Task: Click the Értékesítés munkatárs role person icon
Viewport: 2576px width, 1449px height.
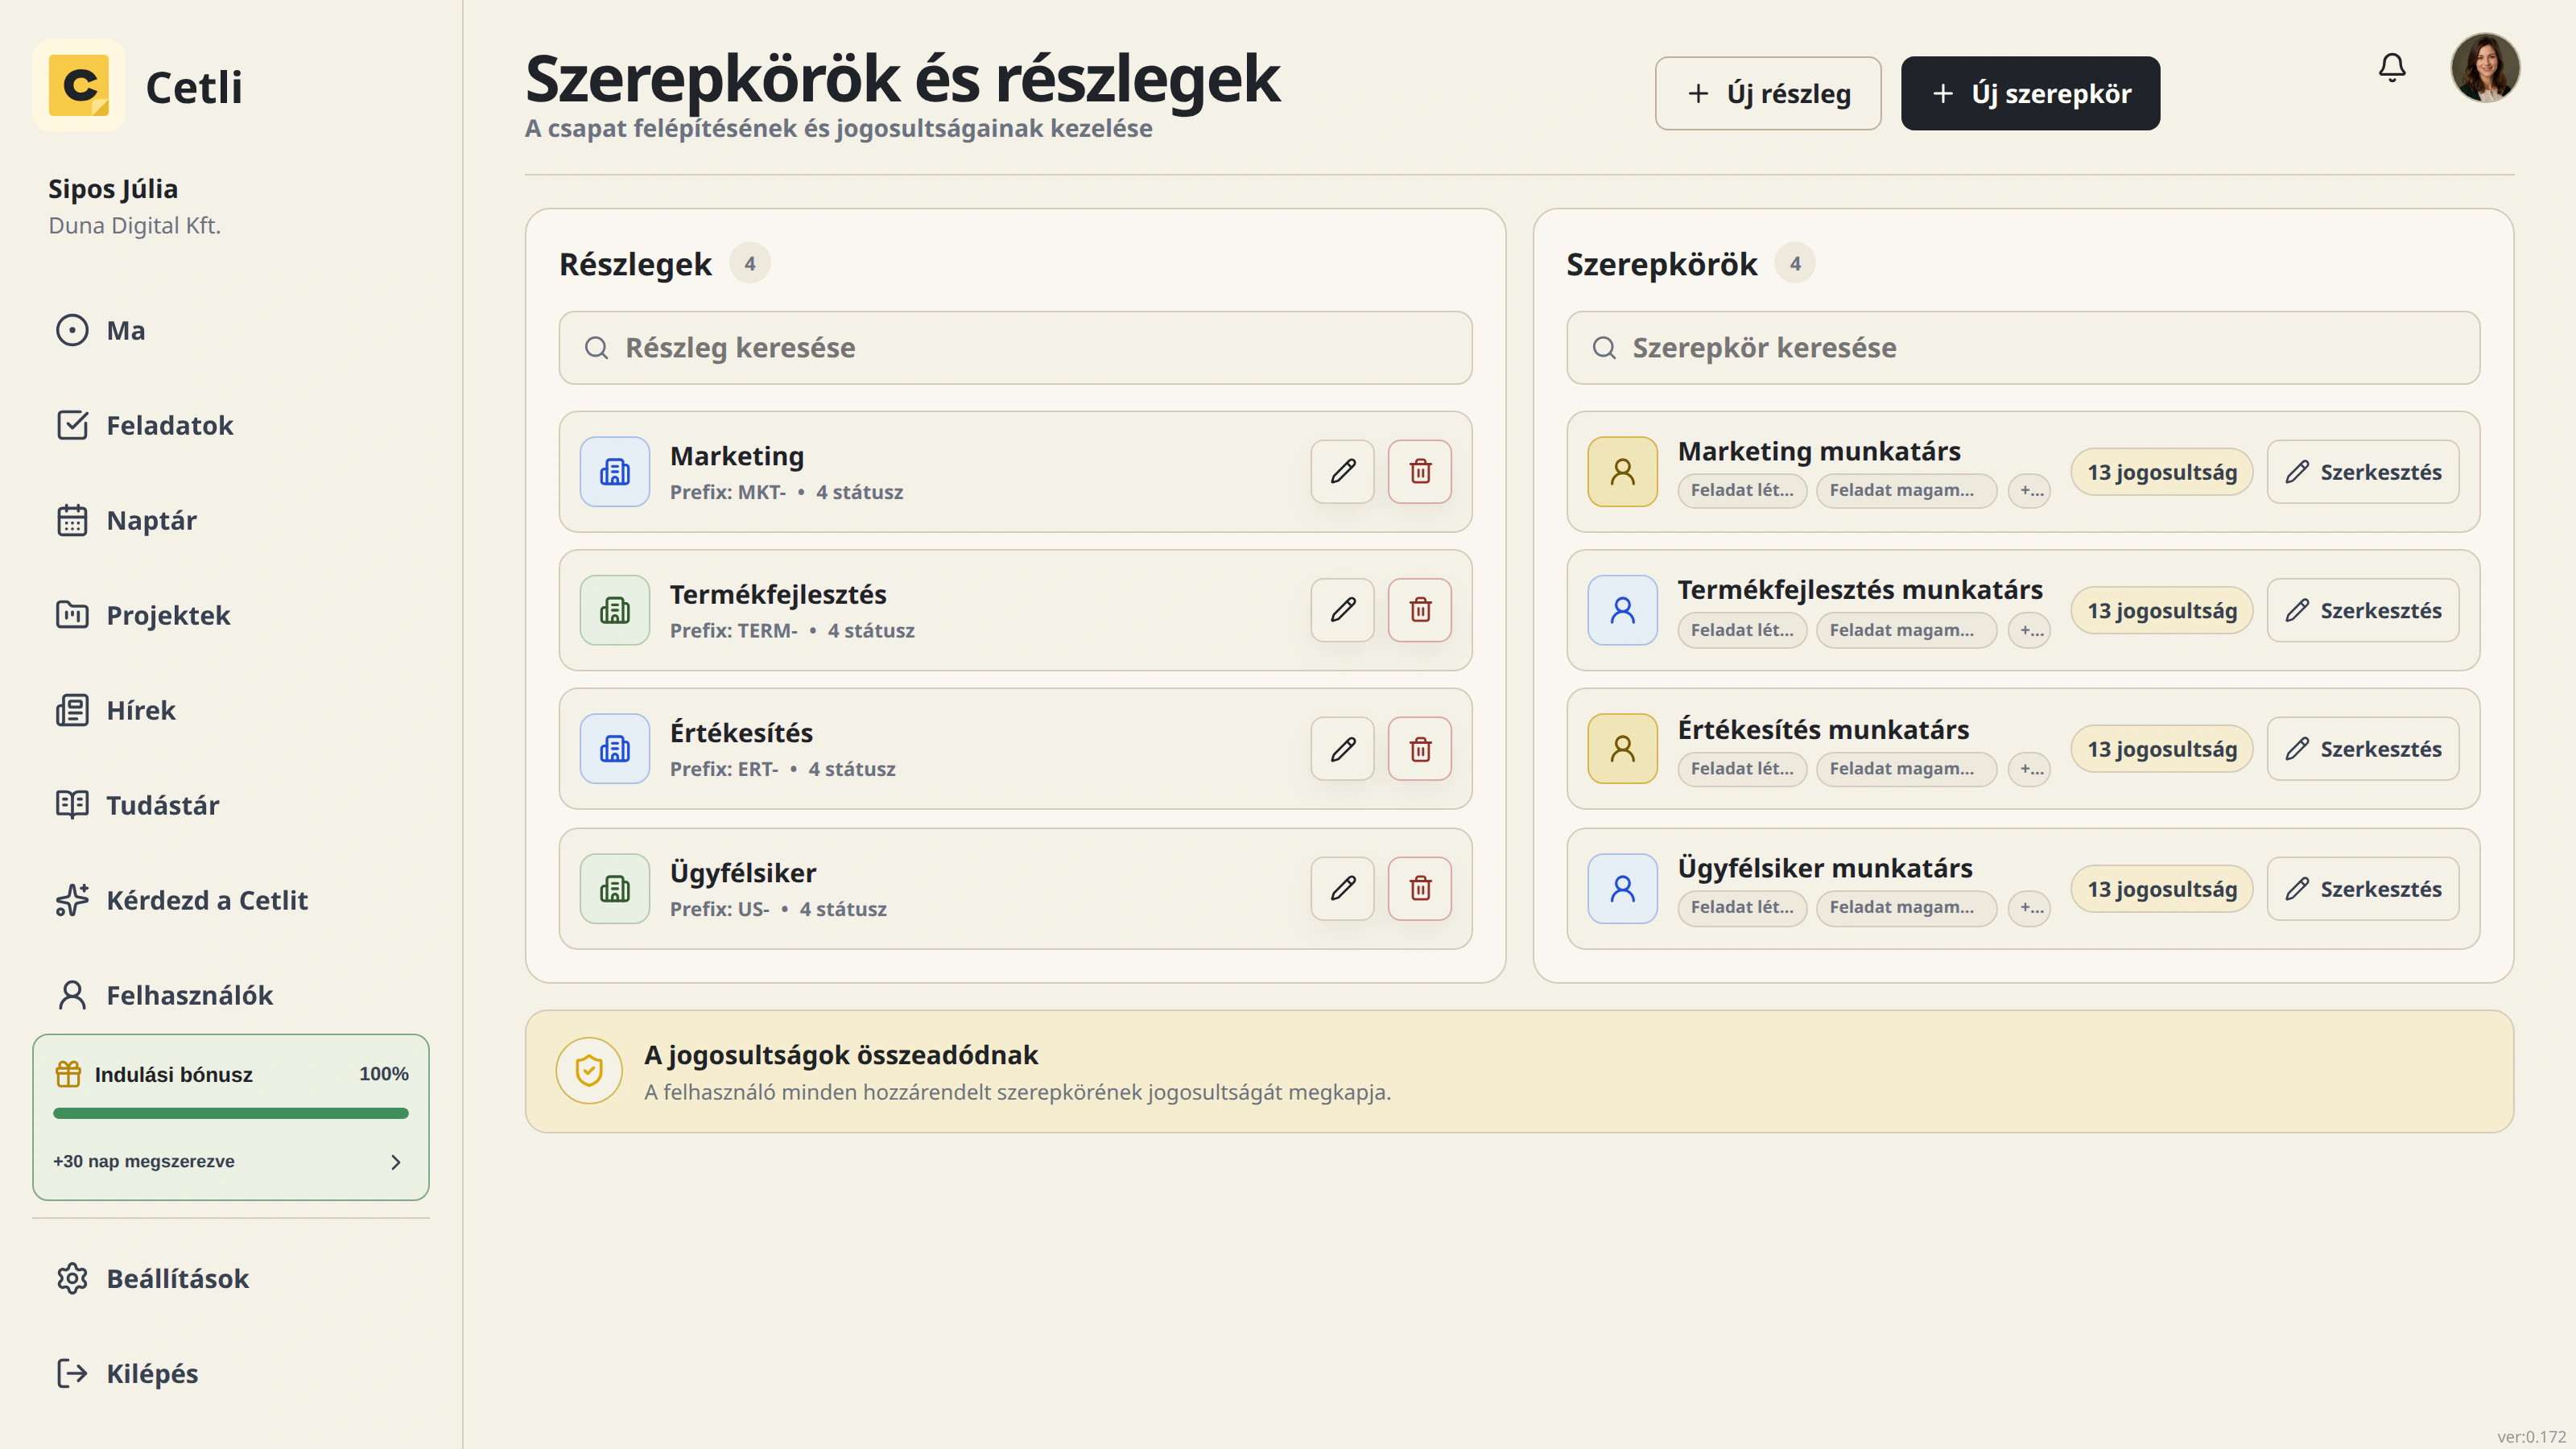Action: 1623,749
